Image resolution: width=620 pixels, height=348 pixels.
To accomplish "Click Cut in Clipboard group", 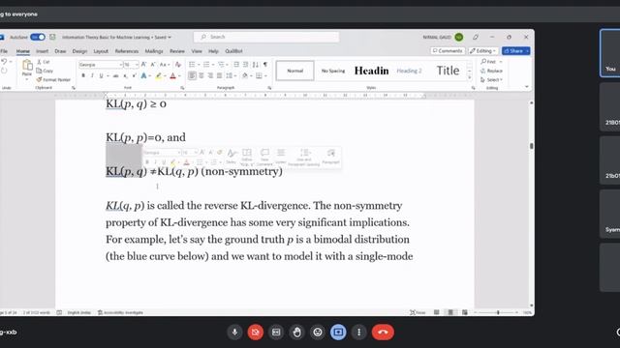I will tap(44, 62).
